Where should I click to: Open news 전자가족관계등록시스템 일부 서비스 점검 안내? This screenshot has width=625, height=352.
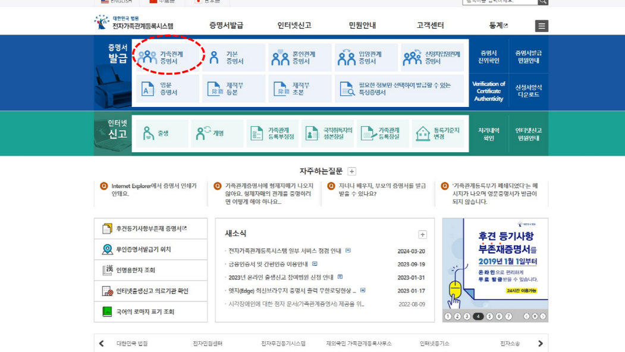[x=285, y=251]
